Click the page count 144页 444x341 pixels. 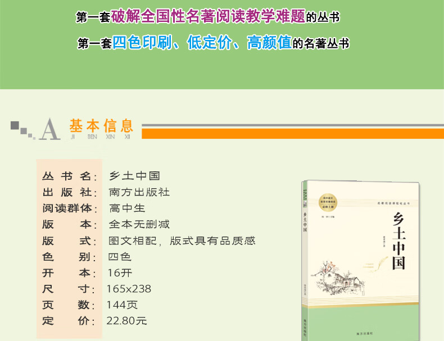(x=122, y=305)
